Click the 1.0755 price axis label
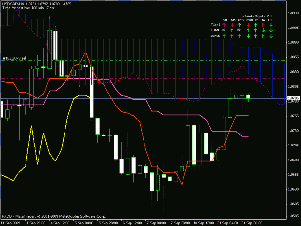The height and width of the screenshot is (226, 301). tap(293, 116)
